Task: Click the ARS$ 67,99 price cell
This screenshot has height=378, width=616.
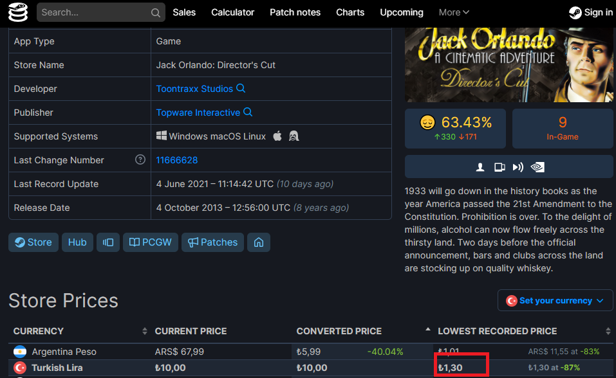Action: 179,352
